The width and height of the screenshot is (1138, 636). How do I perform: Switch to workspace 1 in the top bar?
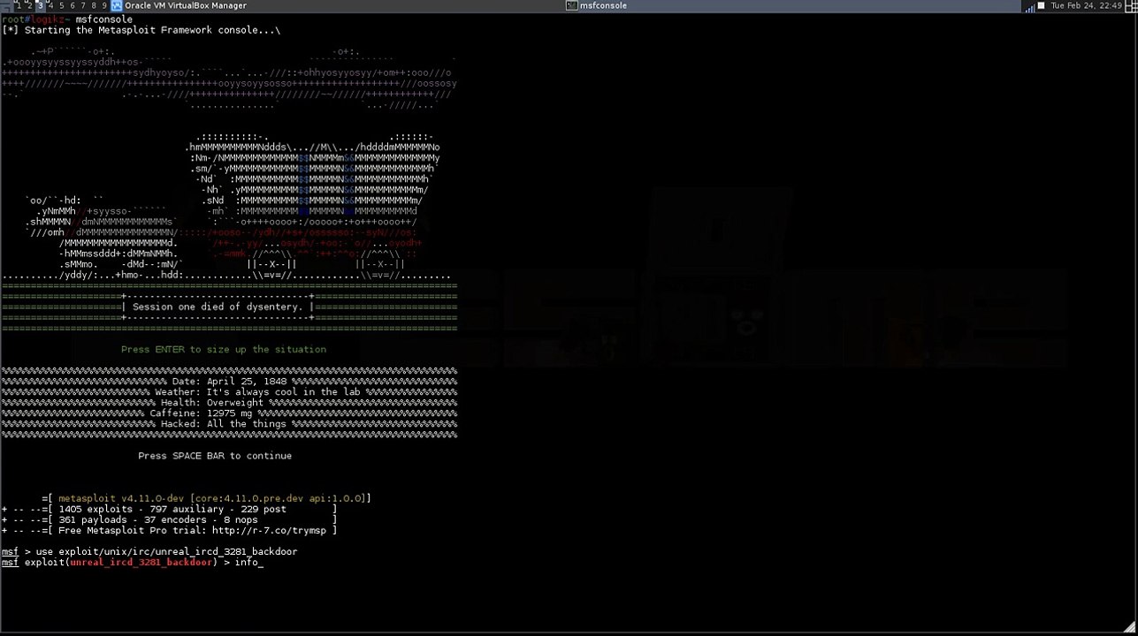(x=19, y=5)
